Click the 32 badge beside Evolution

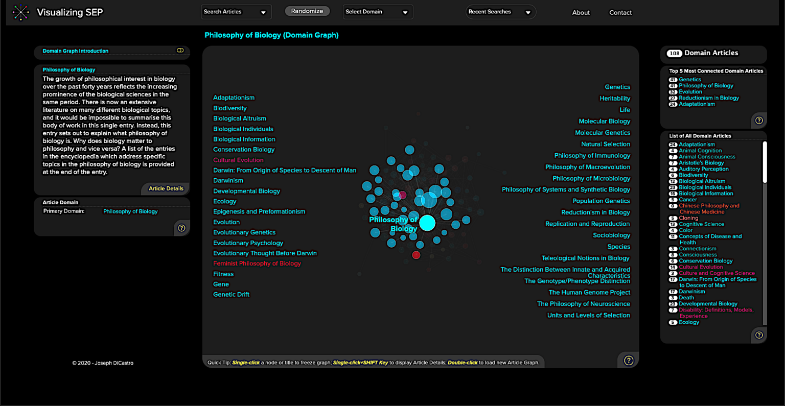click(x=672, y=91)
